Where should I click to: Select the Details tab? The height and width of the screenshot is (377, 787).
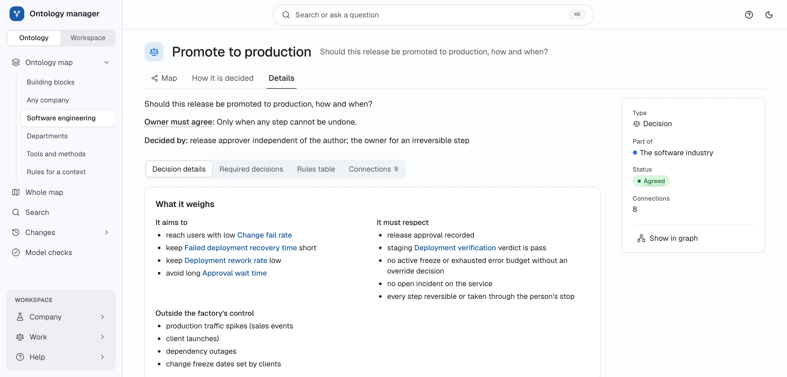click(281, 78)
